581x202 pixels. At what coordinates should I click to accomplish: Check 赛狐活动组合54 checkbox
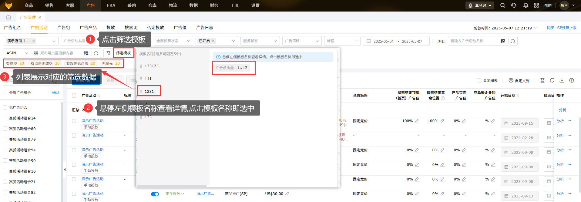pyautogui.click(x=5, y=150)
